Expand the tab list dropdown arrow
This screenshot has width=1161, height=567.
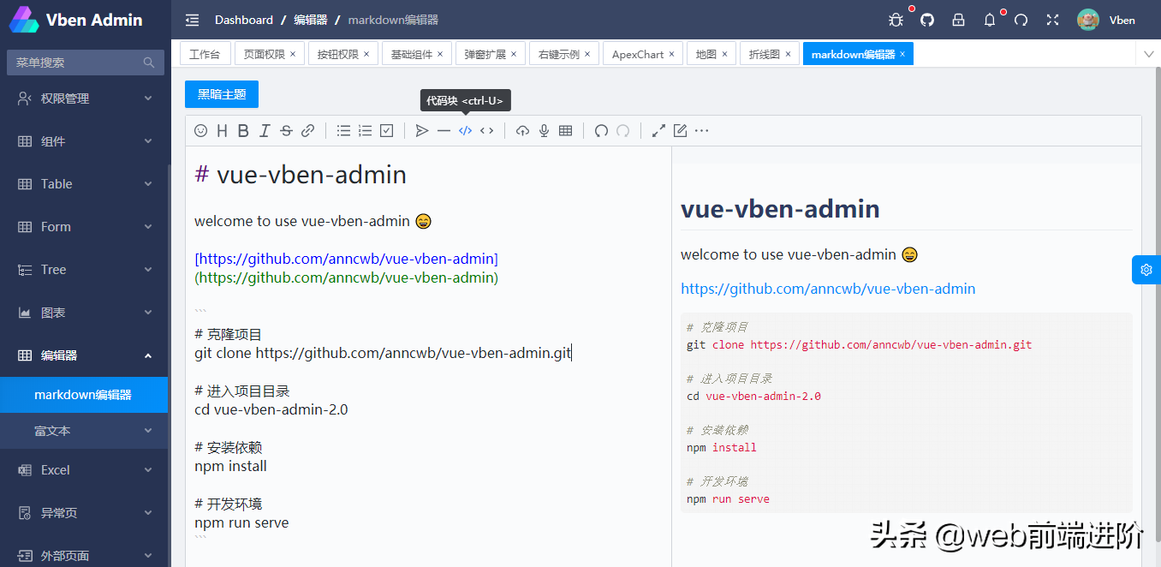tap(1149, 54)
